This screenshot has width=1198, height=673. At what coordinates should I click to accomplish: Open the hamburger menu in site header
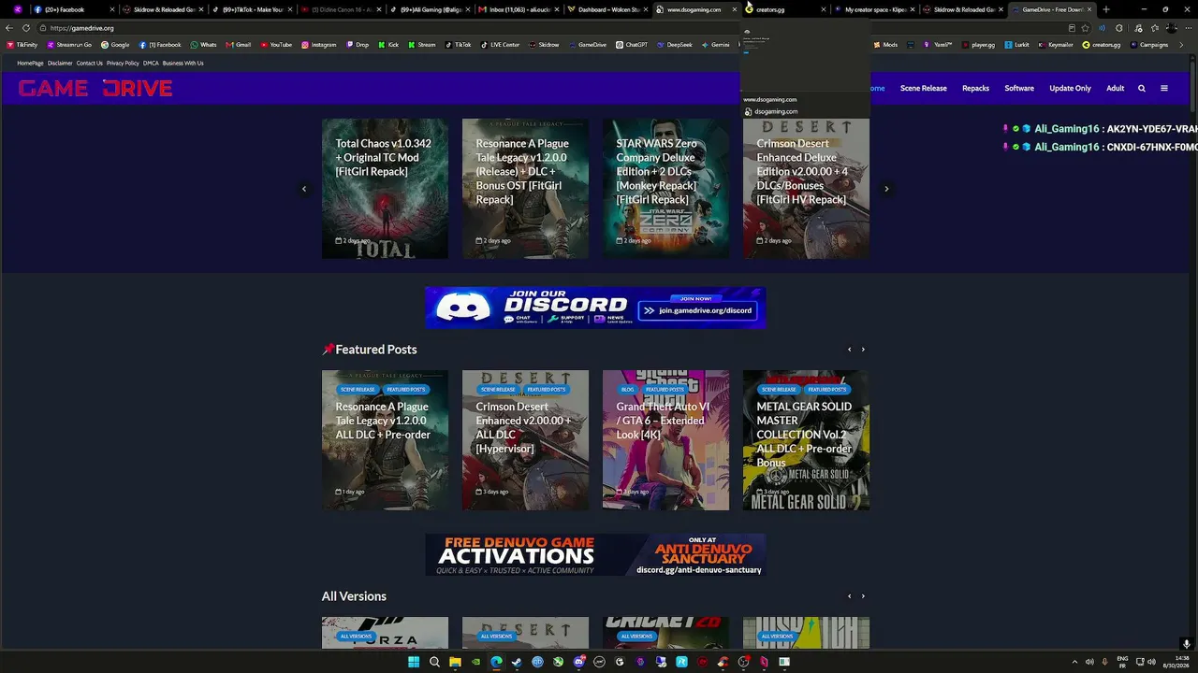point(1164,88)
